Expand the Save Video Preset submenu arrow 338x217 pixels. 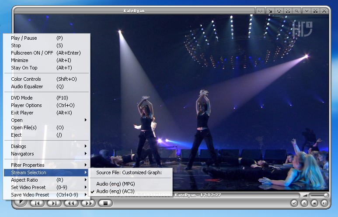[86, 195]
